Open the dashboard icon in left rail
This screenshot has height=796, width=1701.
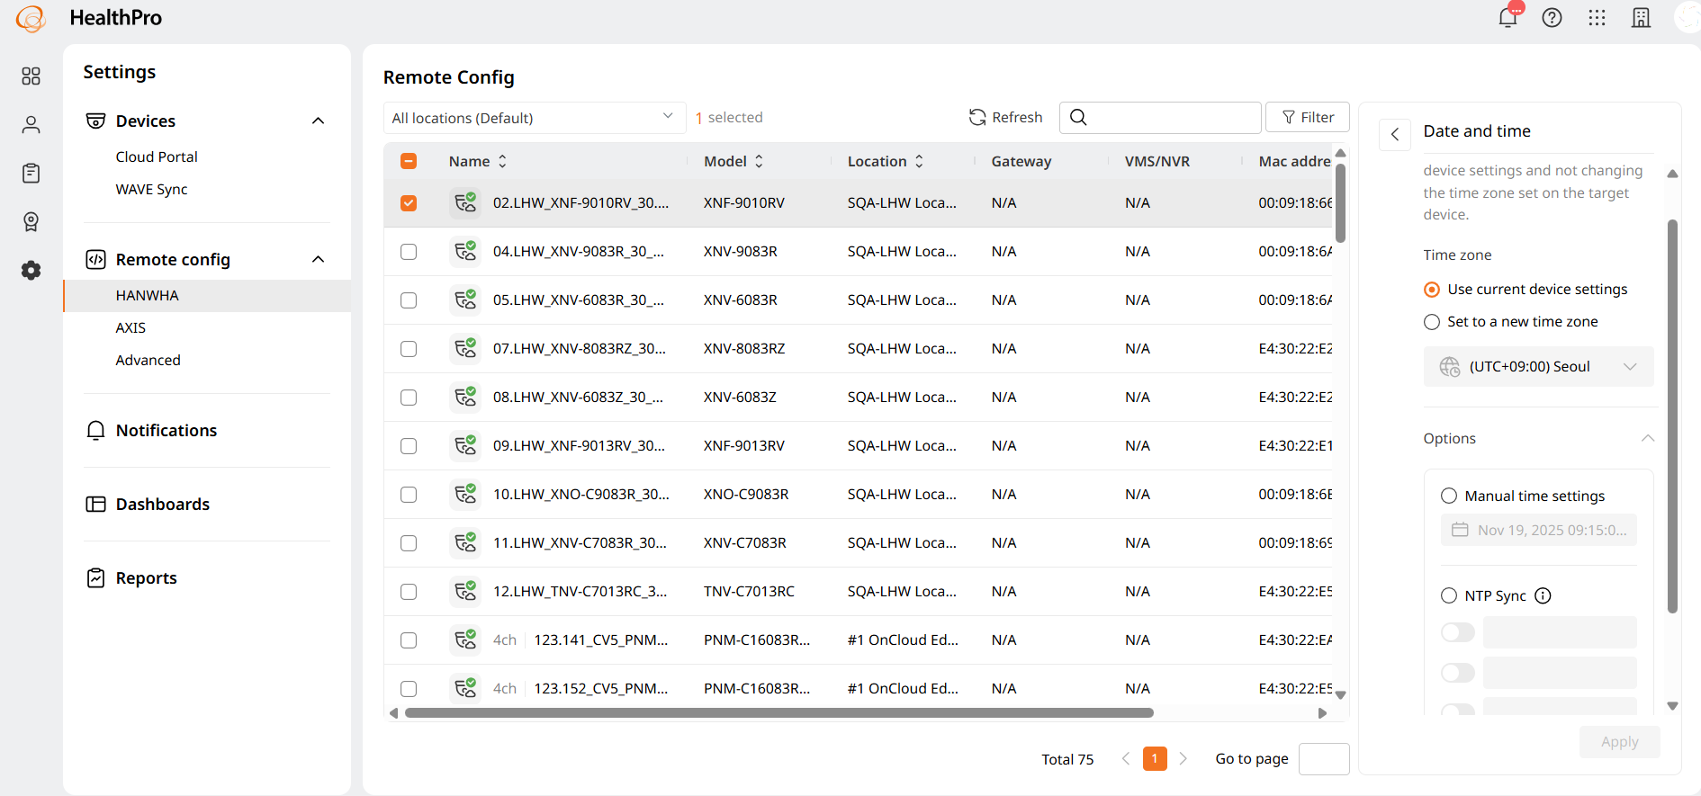click(31, 76)
